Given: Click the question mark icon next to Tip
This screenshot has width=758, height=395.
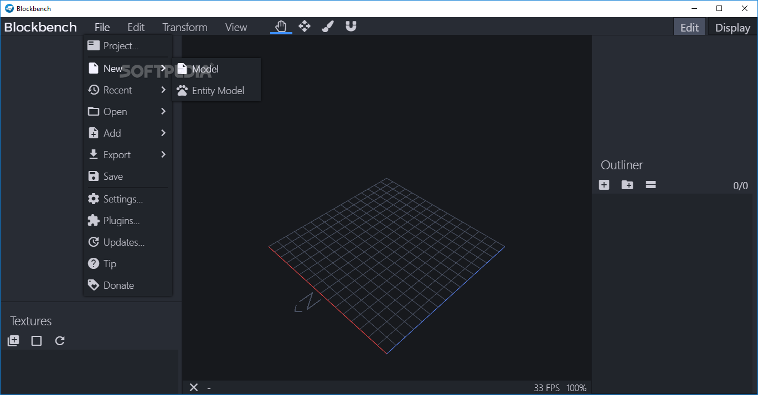Looking at the screenshot, I should (94, 264).
